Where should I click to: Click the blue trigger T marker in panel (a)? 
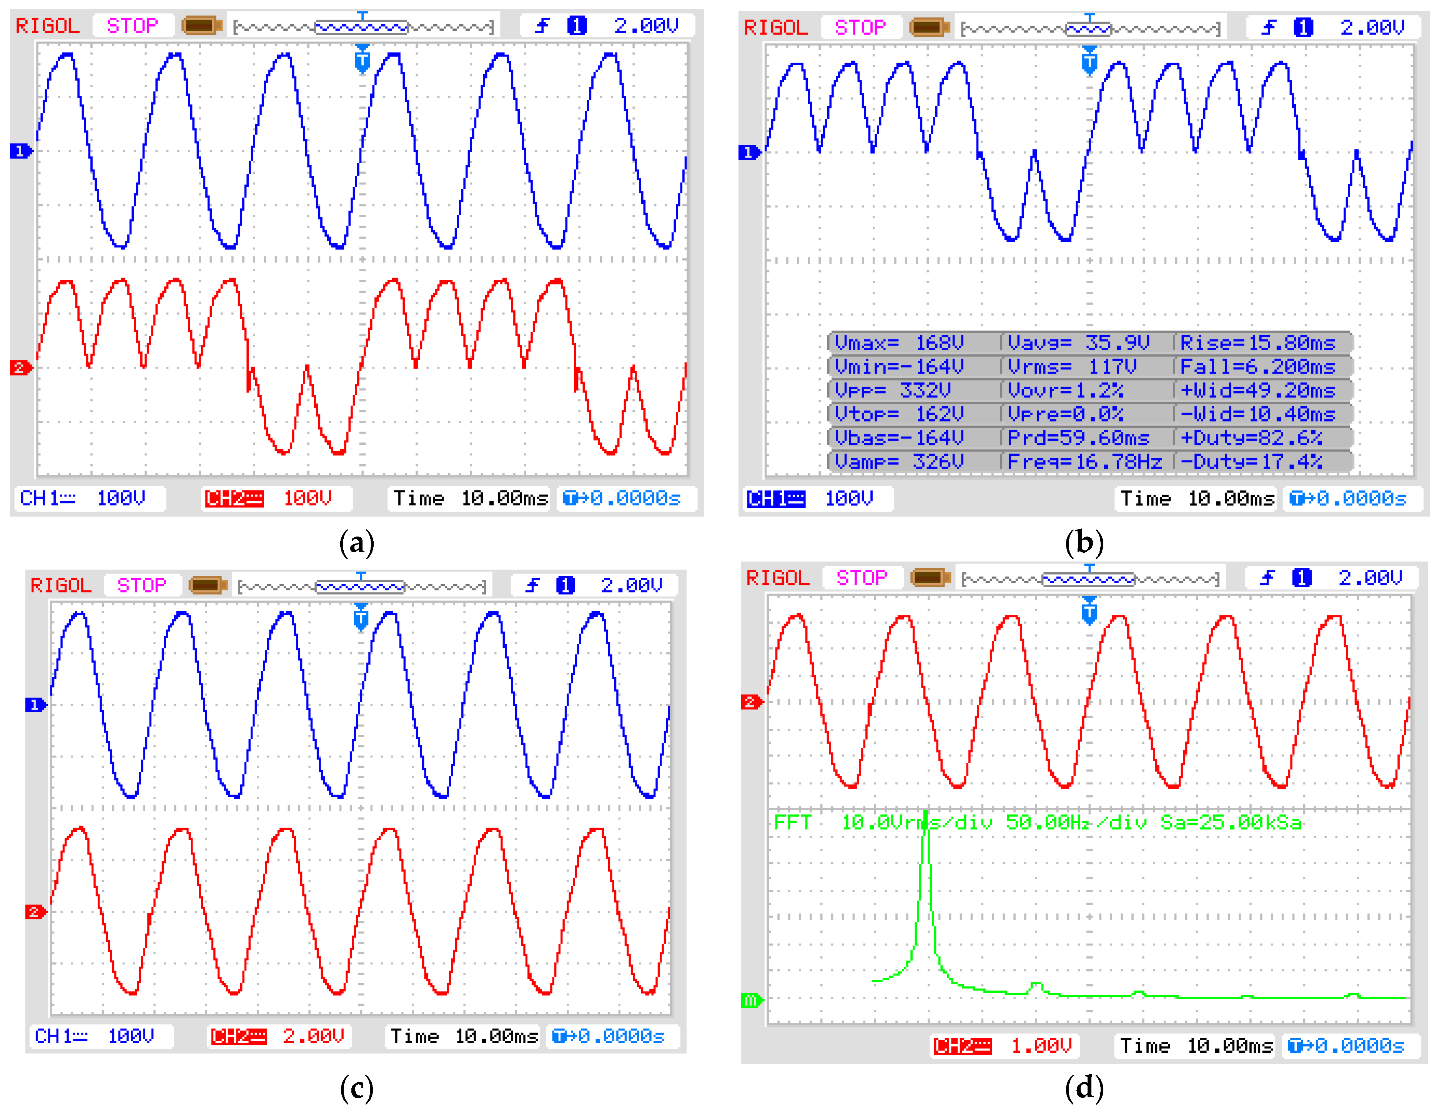[x=363, y=60]
